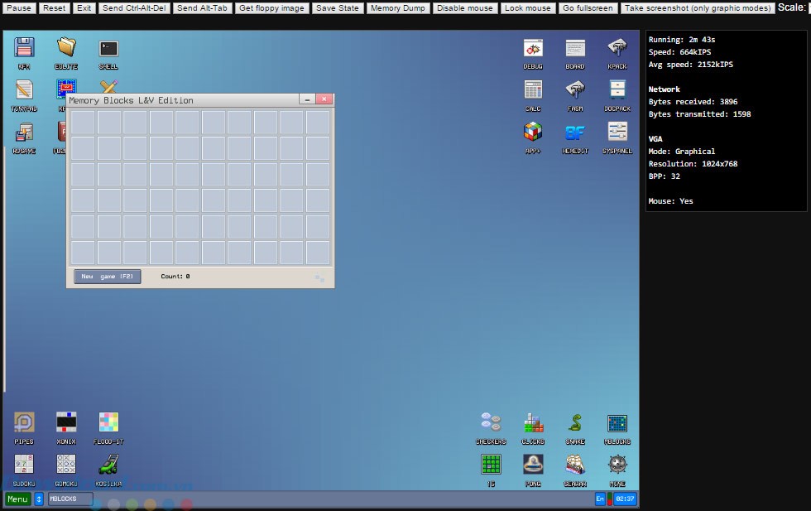This screenshot has height=511, width=811.
Task: Start the SNAKE game icon
Action: coord(575,424)
